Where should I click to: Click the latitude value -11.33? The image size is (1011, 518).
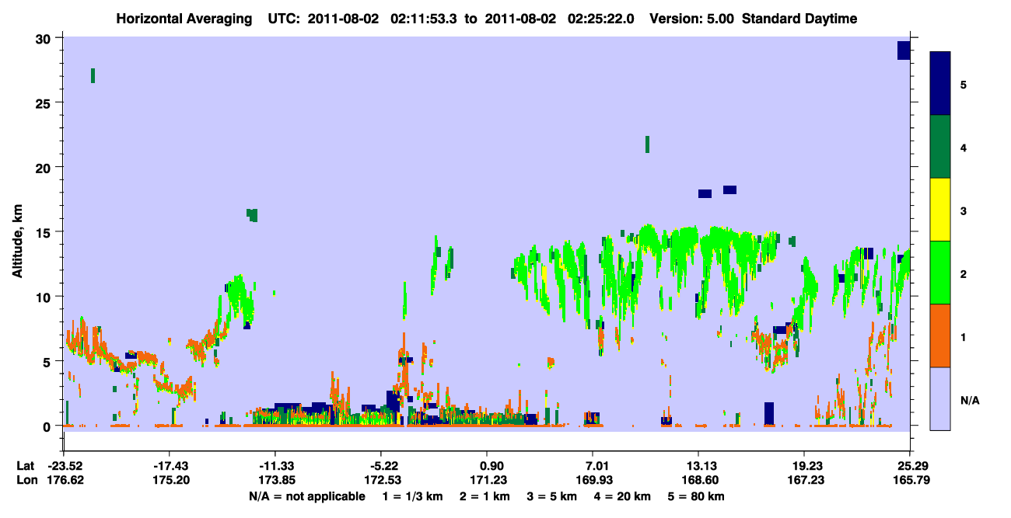point(275,466)
